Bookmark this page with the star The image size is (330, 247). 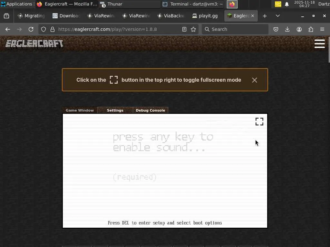(x=193, y=29)
